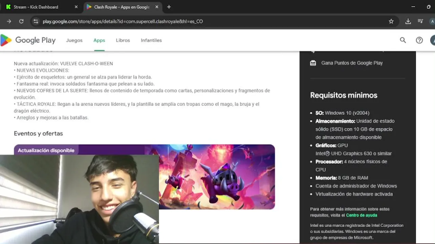Screen dimensions: 435x244
Task: Close the Stream - Kick Dashboard tab
Action: [76, 7]
